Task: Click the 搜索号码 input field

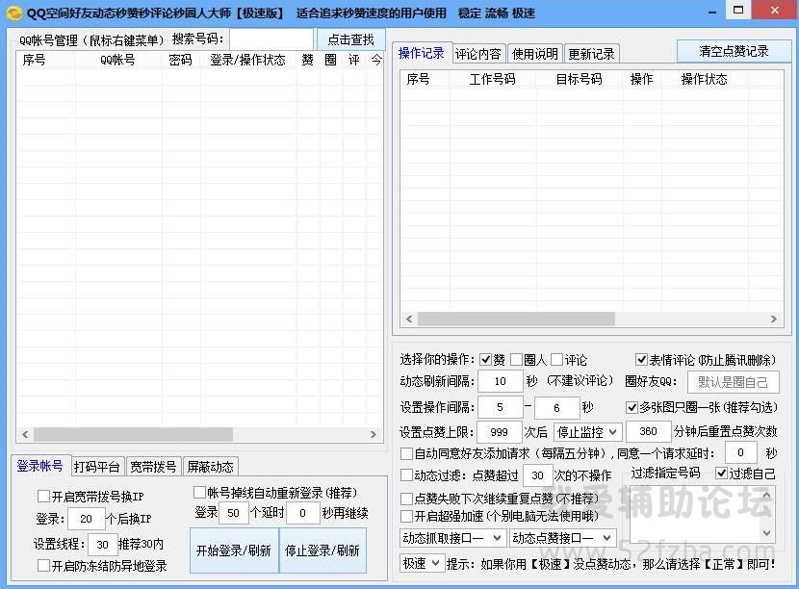Action: point(271,39)
